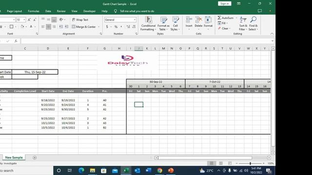This screenshot has height=175, width=312.
Task: Click the Sign in button
Action: tap(225, 3)
